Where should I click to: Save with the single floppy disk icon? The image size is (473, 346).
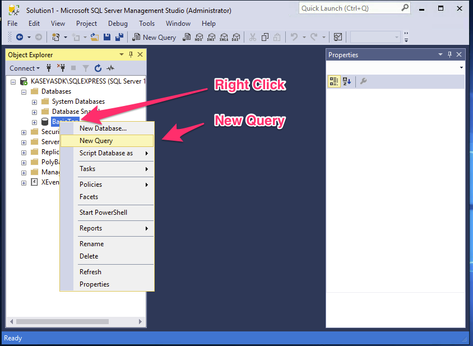point(107,37)
